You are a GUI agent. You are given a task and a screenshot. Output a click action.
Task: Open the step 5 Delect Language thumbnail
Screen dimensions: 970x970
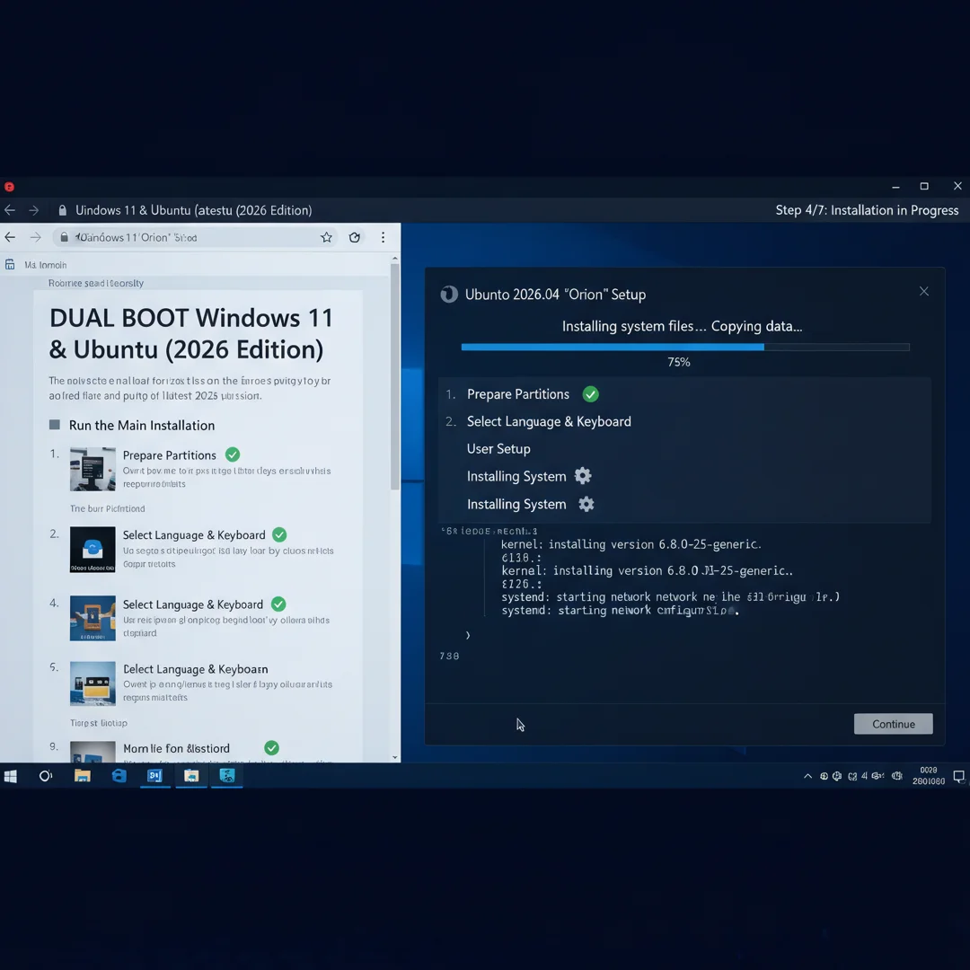tap(93, 683)
